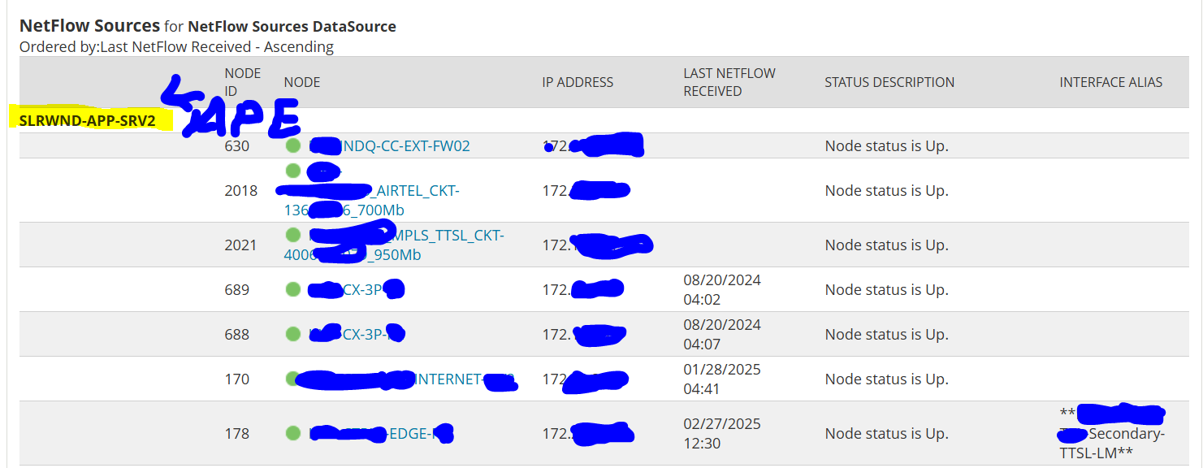Viewport: 1203px width, 468px height.
Task: Open the MPLS_TTSL_CKT 950Mb node link
Action: tap(394, 245)
